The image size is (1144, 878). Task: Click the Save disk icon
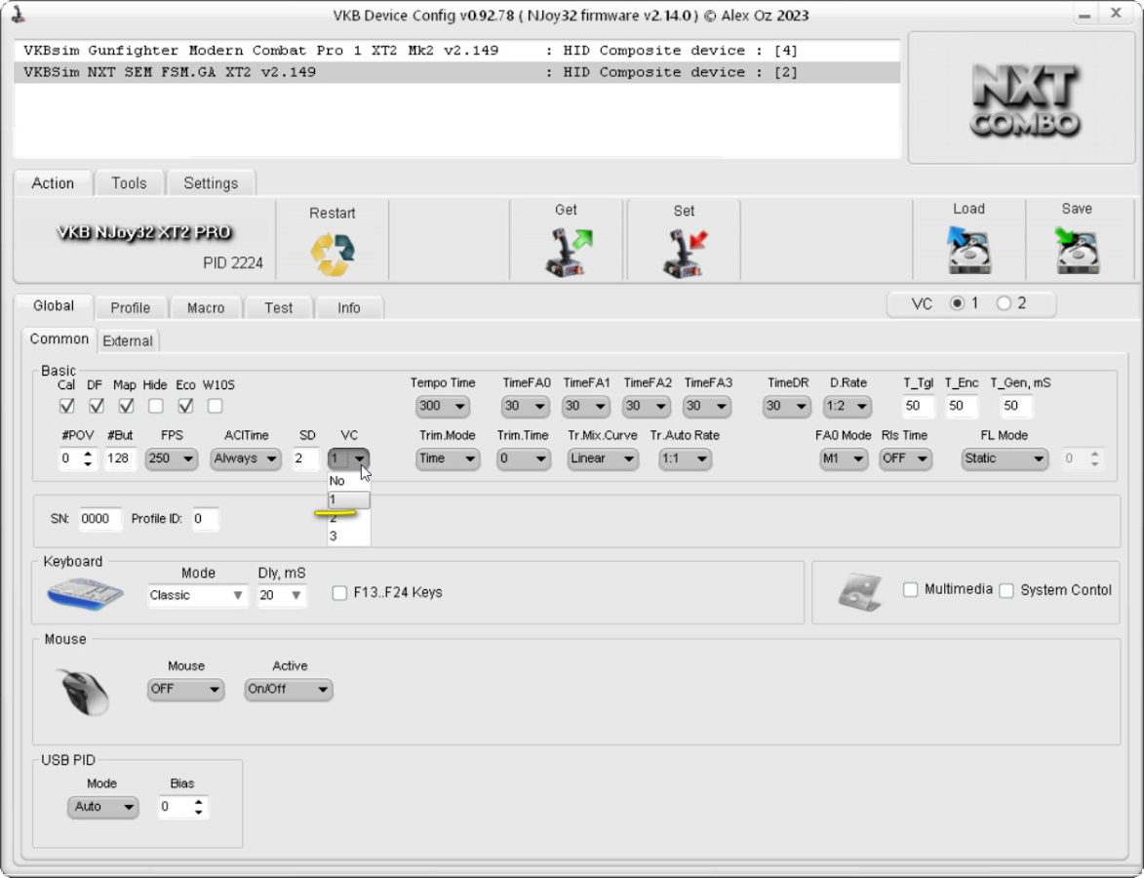[1076, 251]
